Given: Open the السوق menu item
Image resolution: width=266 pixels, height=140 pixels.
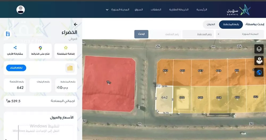Looking at the screenshot, I should [139, 10].
